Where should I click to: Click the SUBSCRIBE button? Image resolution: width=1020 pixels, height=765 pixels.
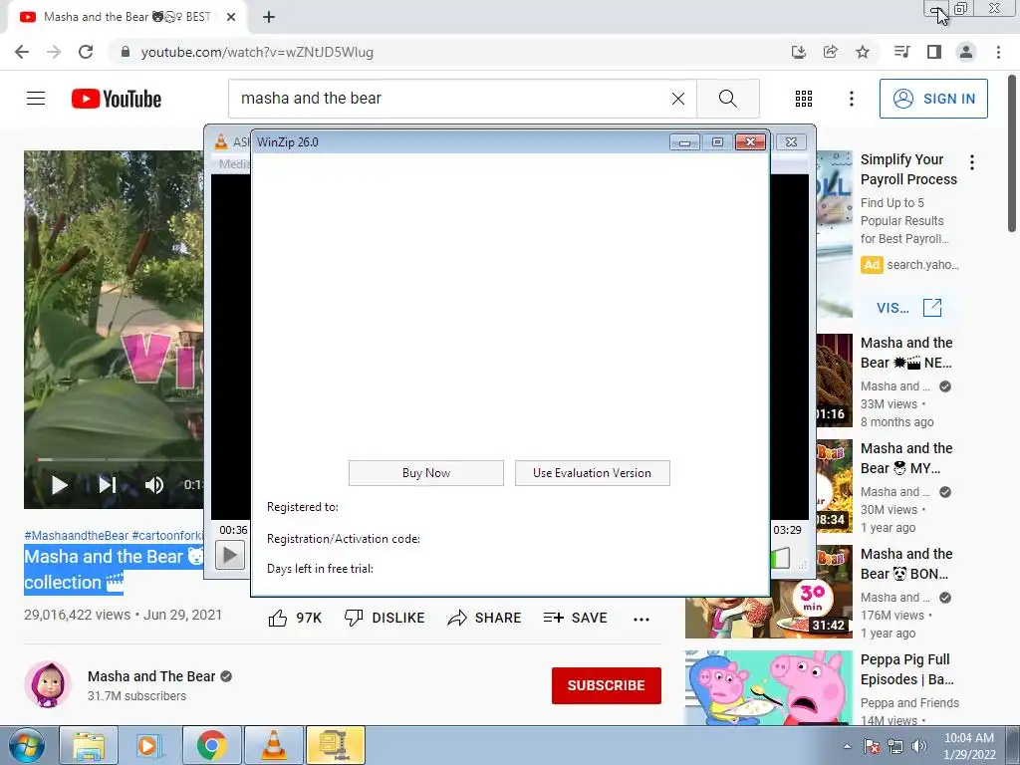click(x=607, y=685)
